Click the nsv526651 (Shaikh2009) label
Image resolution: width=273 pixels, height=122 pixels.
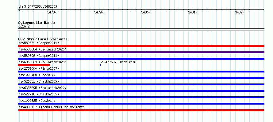[x=39, y=81]
